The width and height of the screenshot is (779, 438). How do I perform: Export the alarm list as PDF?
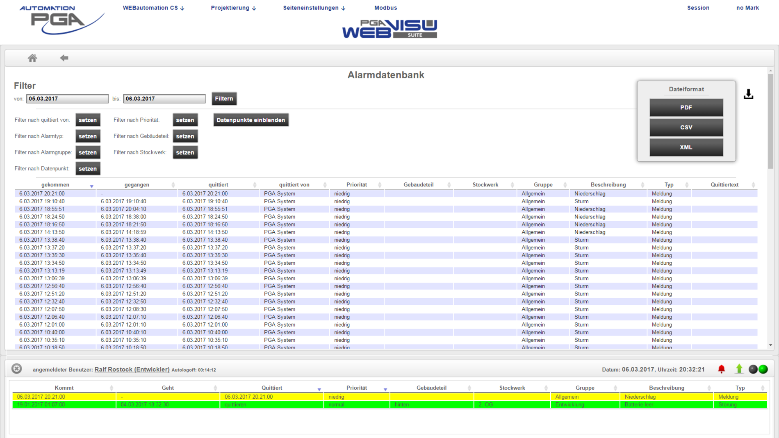pos(686,108)
